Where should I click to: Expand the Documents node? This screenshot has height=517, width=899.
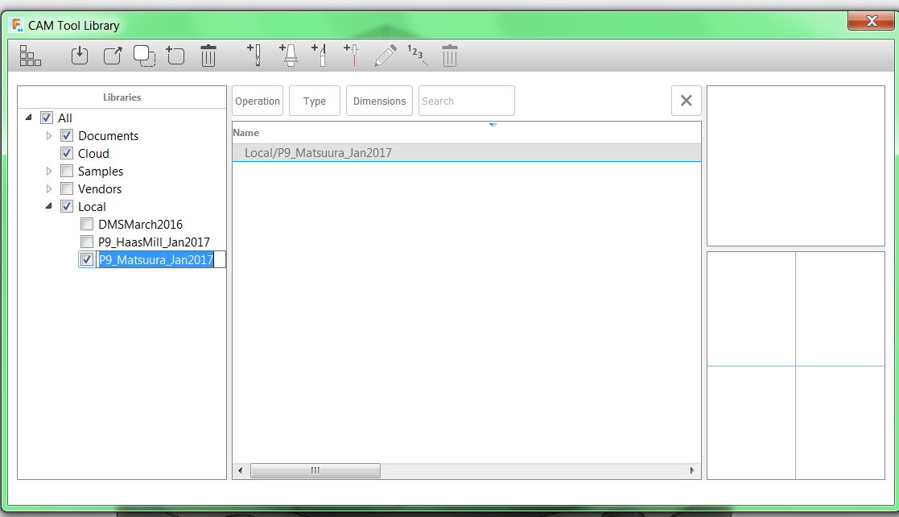(x=49, y=135)
